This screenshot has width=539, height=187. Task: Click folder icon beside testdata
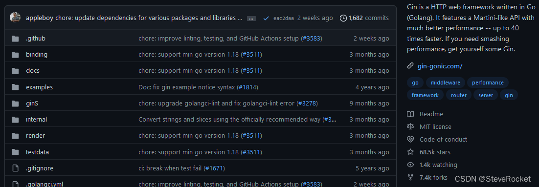15,152
